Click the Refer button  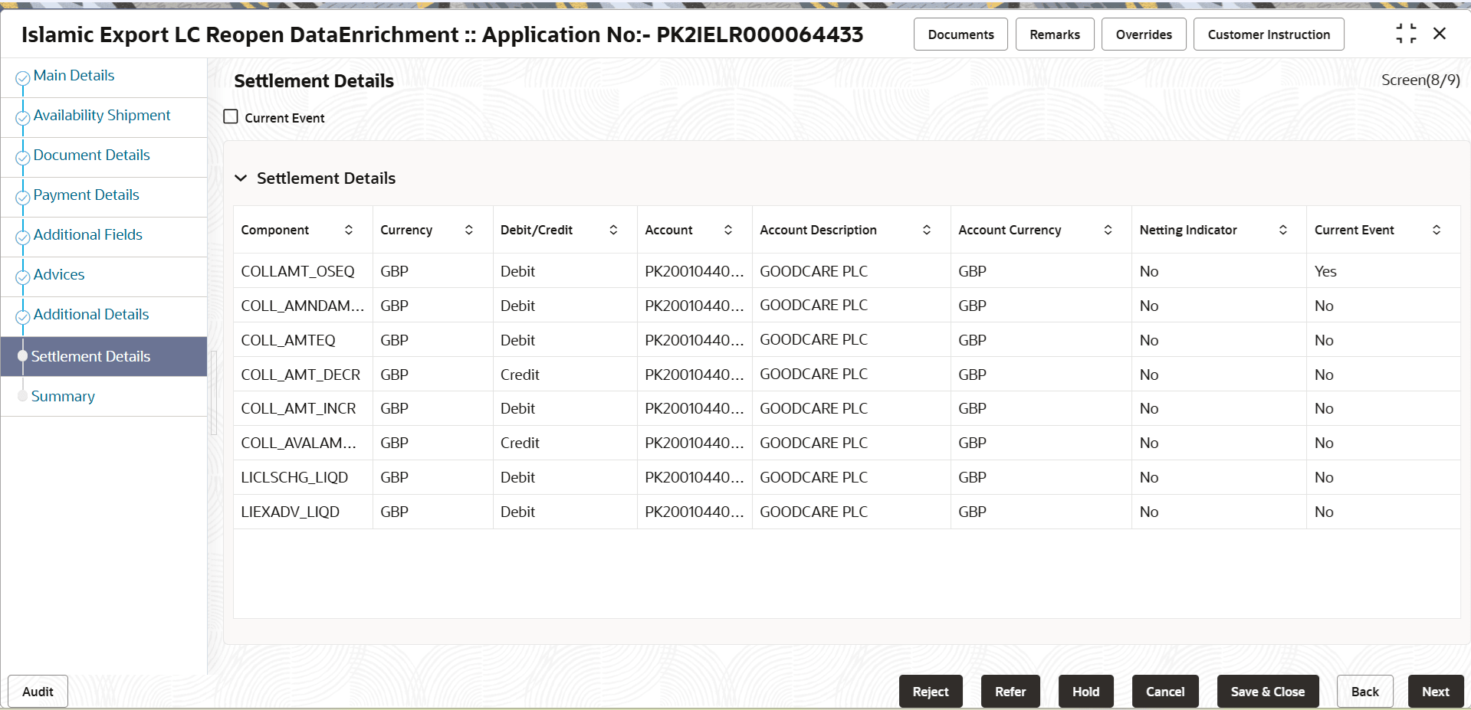pos(1010,692)
